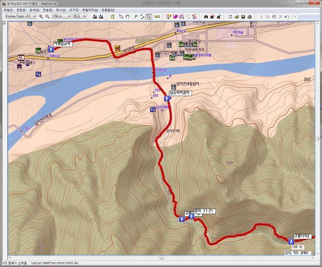This screenshot has height=267, width=322.
Task: Click the Open file folder icon
Action: pos(237,17)
